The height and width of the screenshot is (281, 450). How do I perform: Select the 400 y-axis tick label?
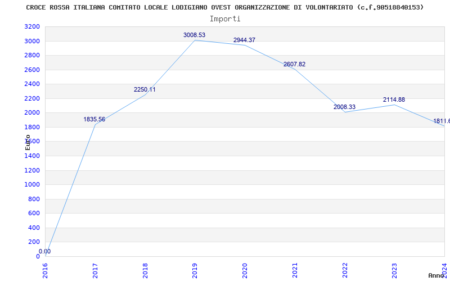34,228
